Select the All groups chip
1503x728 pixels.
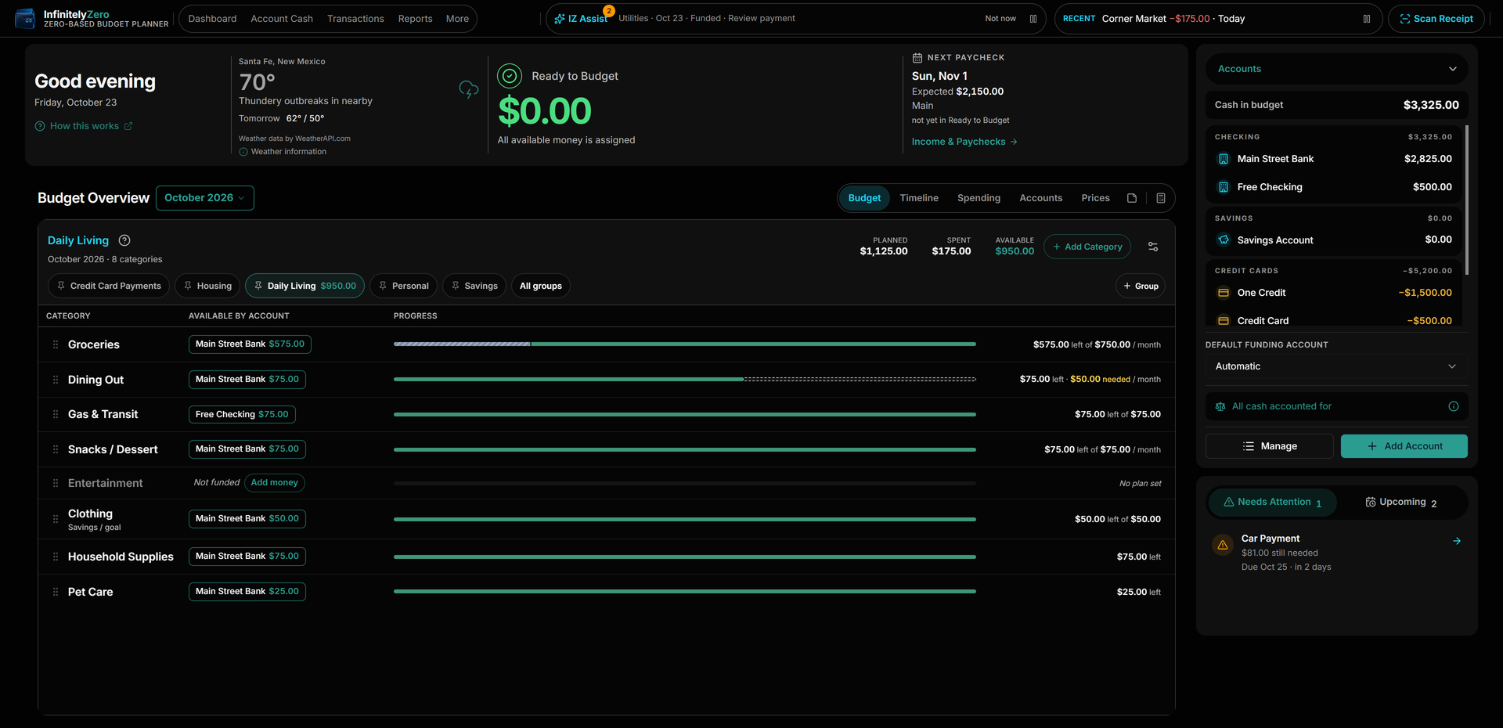click(541, 286)
